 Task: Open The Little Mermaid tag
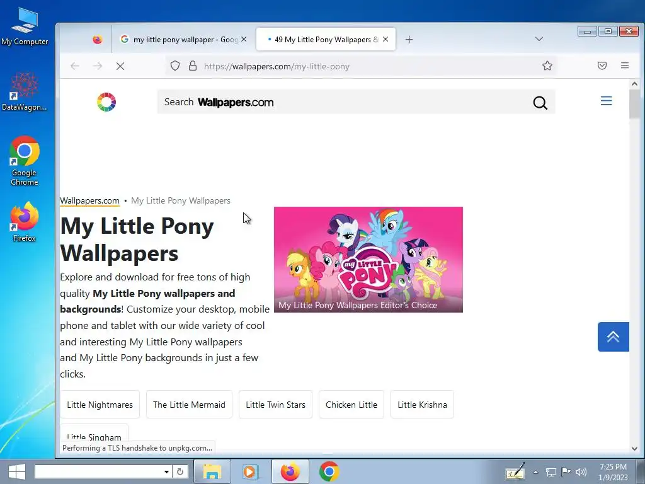(x=189, y=405)
